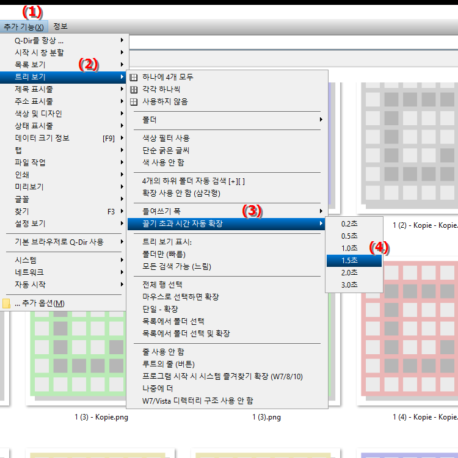
Task: Expand the 목록 보기 submenu
Action: coord(63,65)
